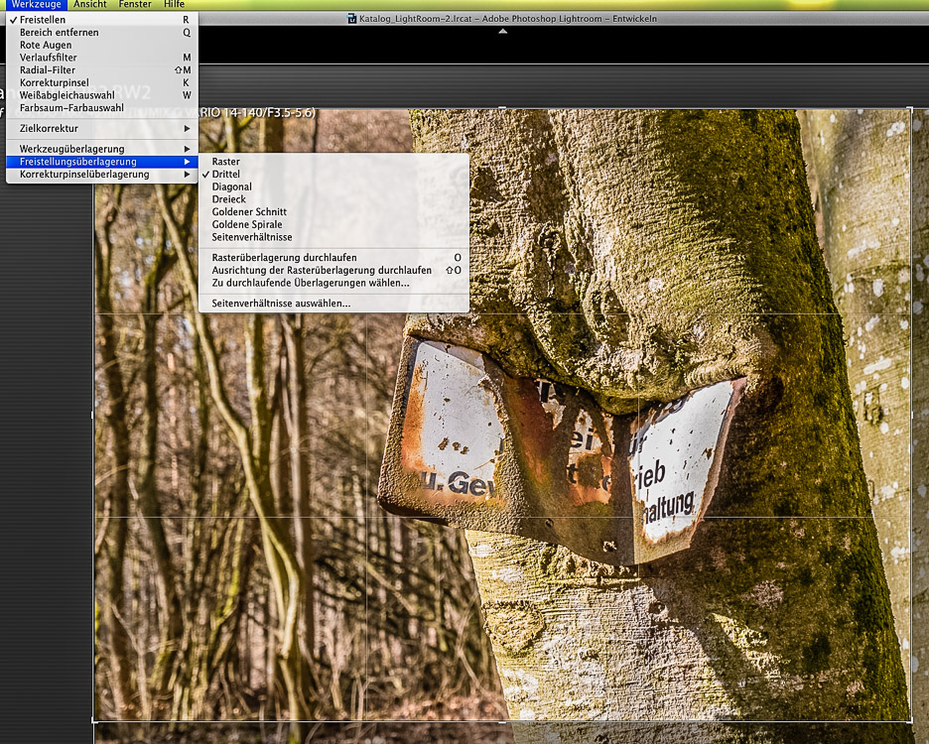Toggle the checked Freistellen tool entry

point(102,20)
